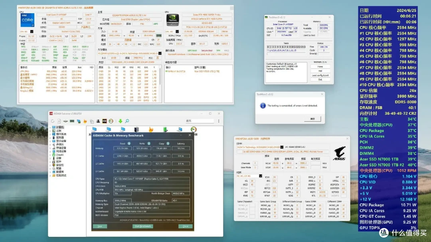431x242 pixels.
Task: Select the 操作系统 tree item
Action: point(61,134)
